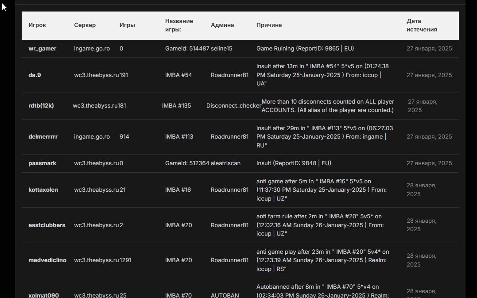
Task: Click Insult ReportID 9848 reason text
Action: point(294,163)
